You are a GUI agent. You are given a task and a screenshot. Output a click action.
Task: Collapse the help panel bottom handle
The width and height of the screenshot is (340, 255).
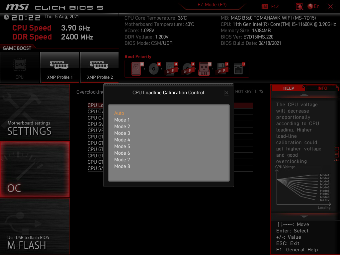304,216
